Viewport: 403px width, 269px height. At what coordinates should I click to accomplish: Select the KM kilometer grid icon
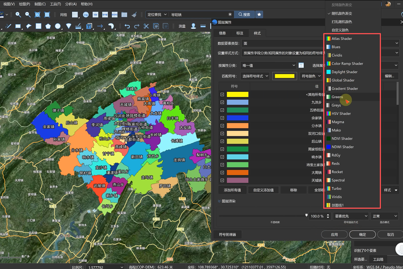(95, 14)
